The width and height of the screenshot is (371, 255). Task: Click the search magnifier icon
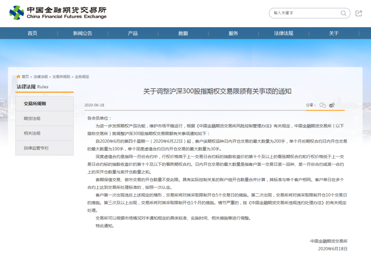pyautogui.click(x=343, y=13)
